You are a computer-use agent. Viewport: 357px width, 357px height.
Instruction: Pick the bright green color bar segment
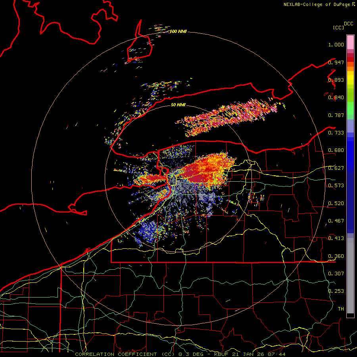tap(350, 108)
